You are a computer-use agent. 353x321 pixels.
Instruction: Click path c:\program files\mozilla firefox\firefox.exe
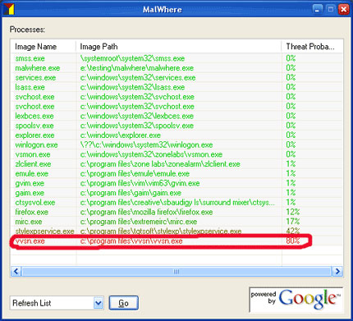(x=146, y=212)
